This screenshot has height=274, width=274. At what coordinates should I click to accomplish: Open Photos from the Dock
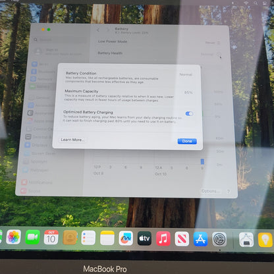pyautogui.click(x=14, y=237)
